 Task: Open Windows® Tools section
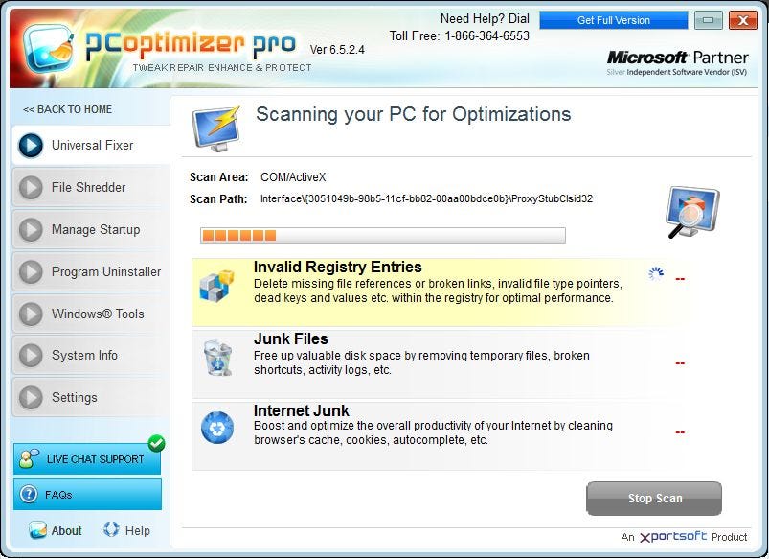(x=91, y=314)
